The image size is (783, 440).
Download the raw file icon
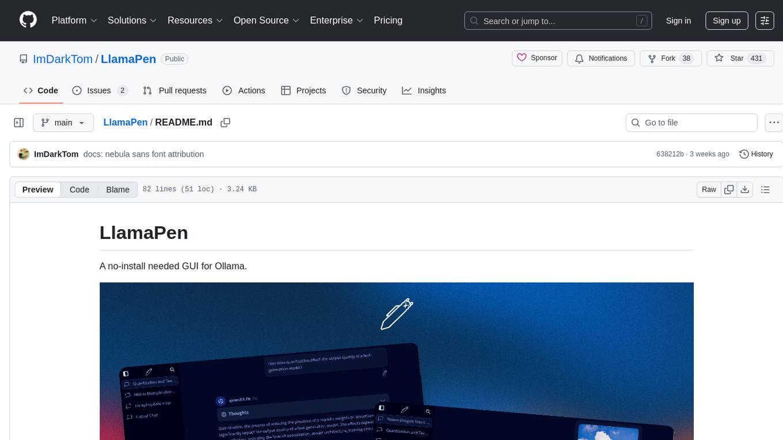[x=745, y=189]
